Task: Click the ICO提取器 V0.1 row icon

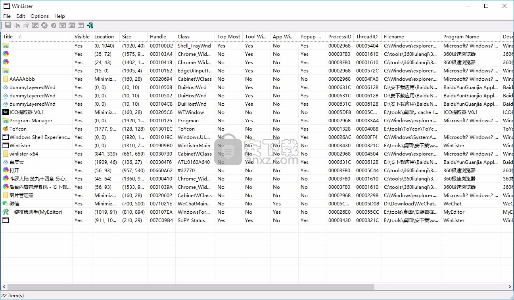Action: tap(6, 112)
